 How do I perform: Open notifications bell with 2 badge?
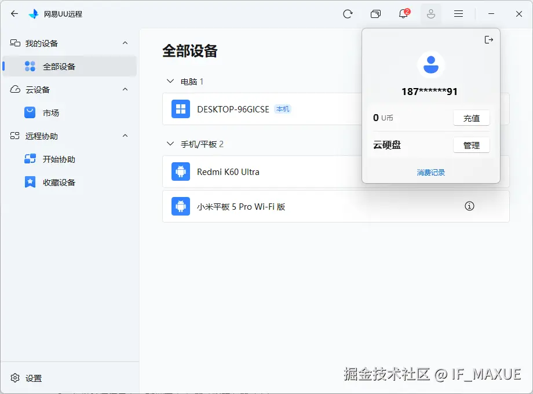(404, 13)
